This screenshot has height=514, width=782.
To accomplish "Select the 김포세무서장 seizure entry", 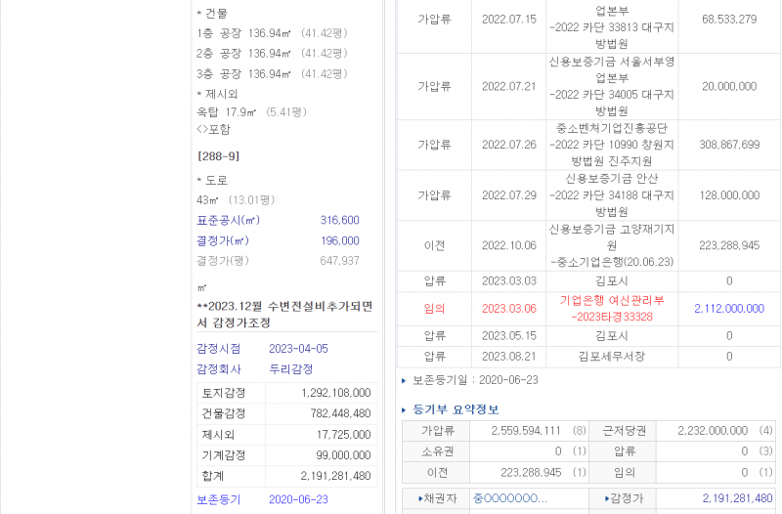I will [611, 357].
